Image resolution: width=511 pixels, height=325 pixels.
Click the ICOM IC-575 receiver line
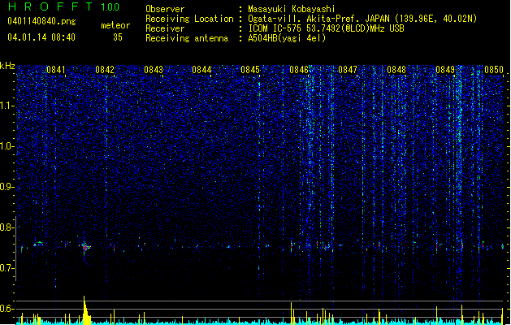pyautogui.click(x=326, y=28)
